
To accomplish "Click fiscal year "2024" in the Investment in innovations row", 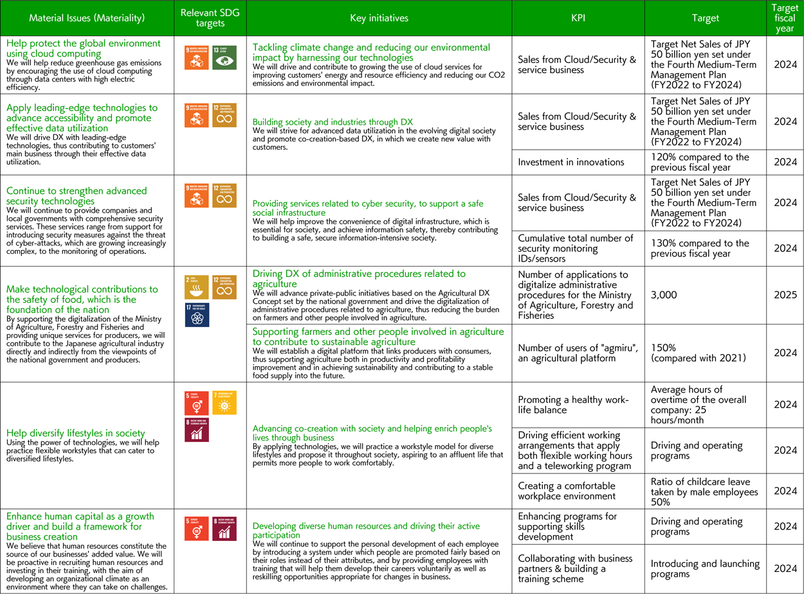I will [785, 162].
